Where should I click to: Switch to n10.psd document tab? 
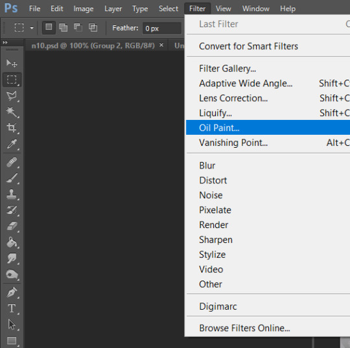93,45
